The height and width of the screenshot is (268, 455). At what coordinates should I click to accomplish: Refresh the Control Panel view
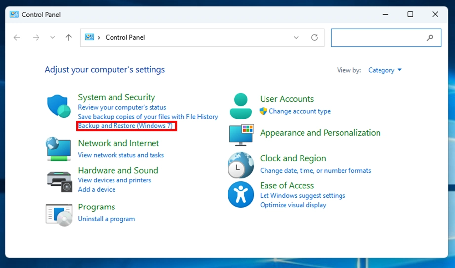(314, 37)
